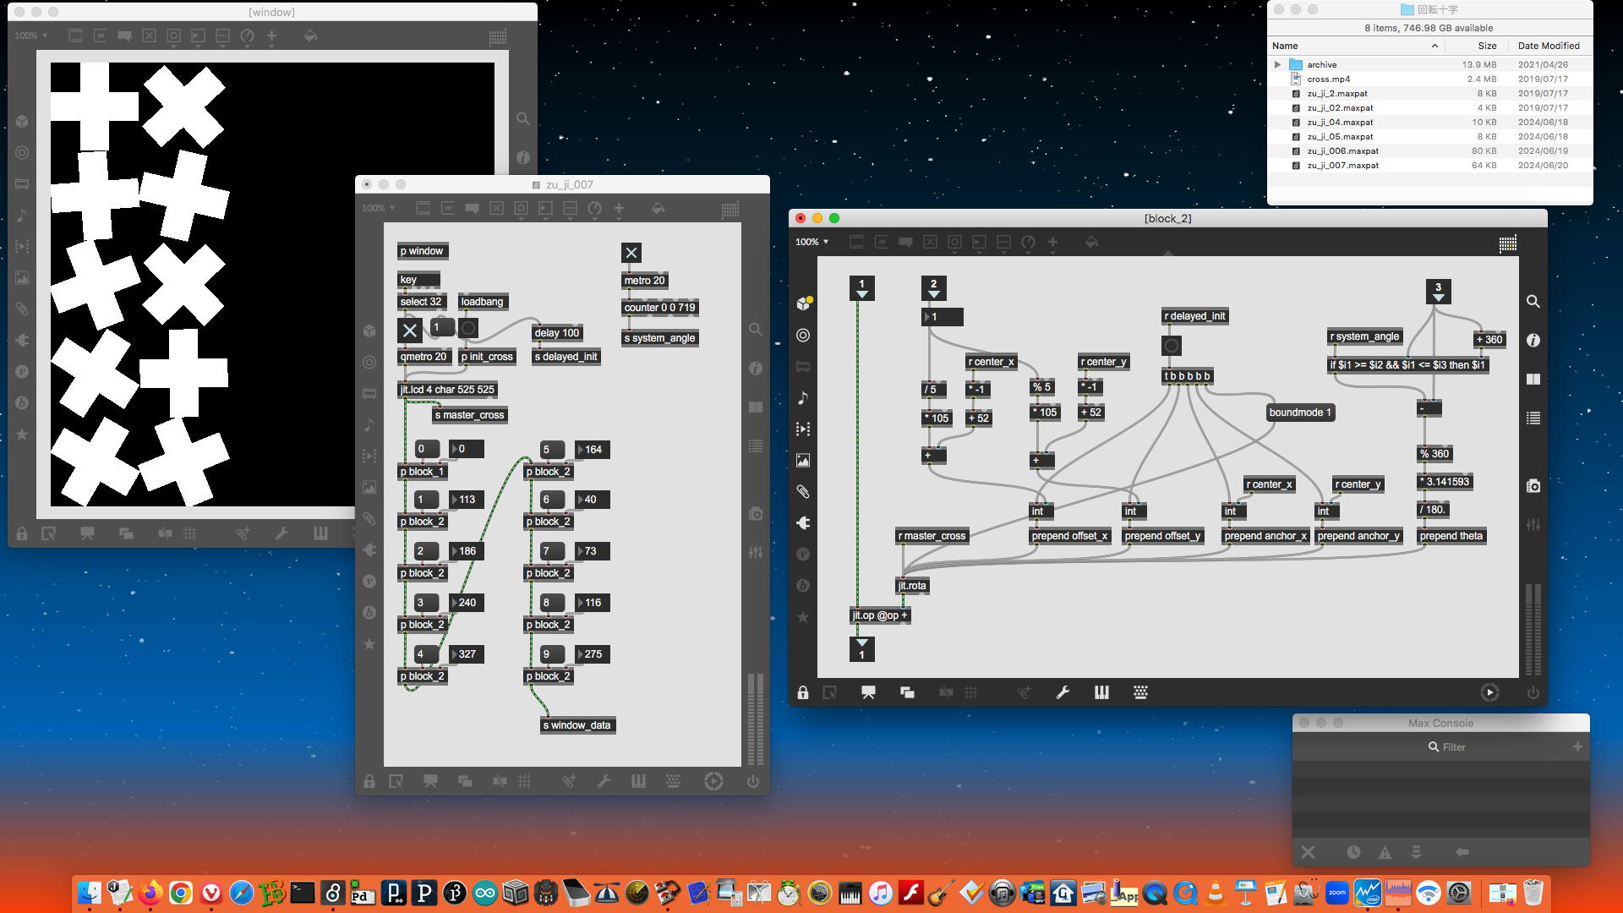Open the zoom percentage dropdown in zu_ji_007
The image size is (1623, 913).
pos(378,208)
